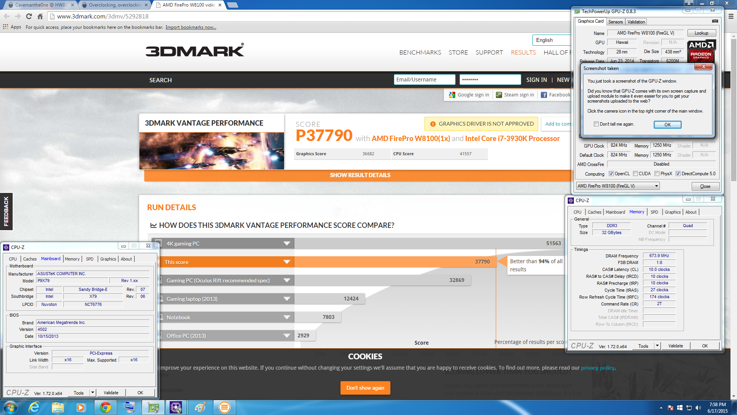Click the Steam sign in icon

(499, 95)
